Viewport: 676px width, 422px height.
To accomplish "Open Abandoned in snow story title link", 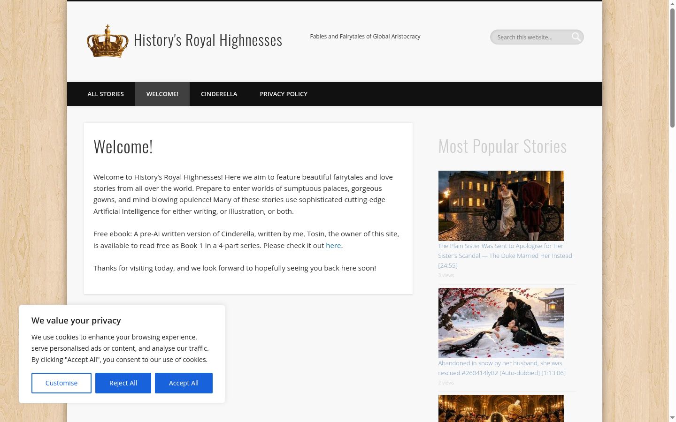I will (502, 368).
